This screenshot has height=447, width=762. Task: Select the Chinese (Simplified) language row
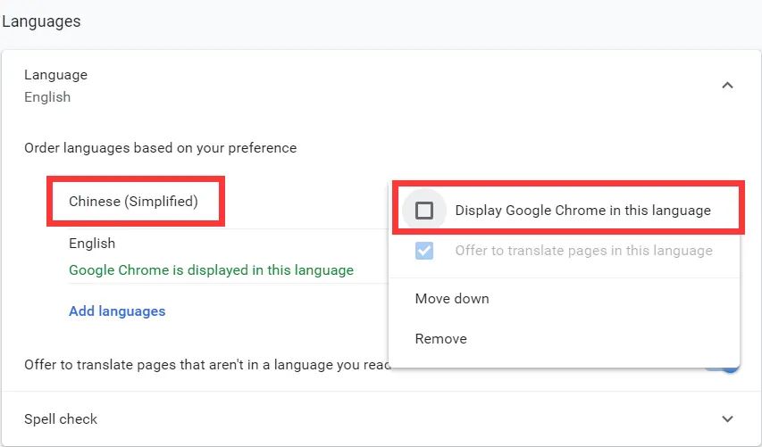133,202
